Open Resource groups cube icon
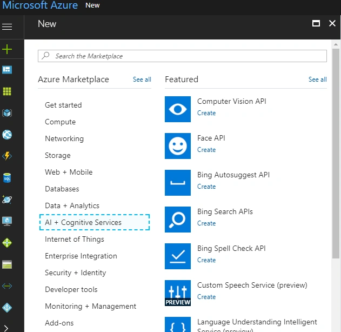This screenshot has width=341, height=332. 7,113
